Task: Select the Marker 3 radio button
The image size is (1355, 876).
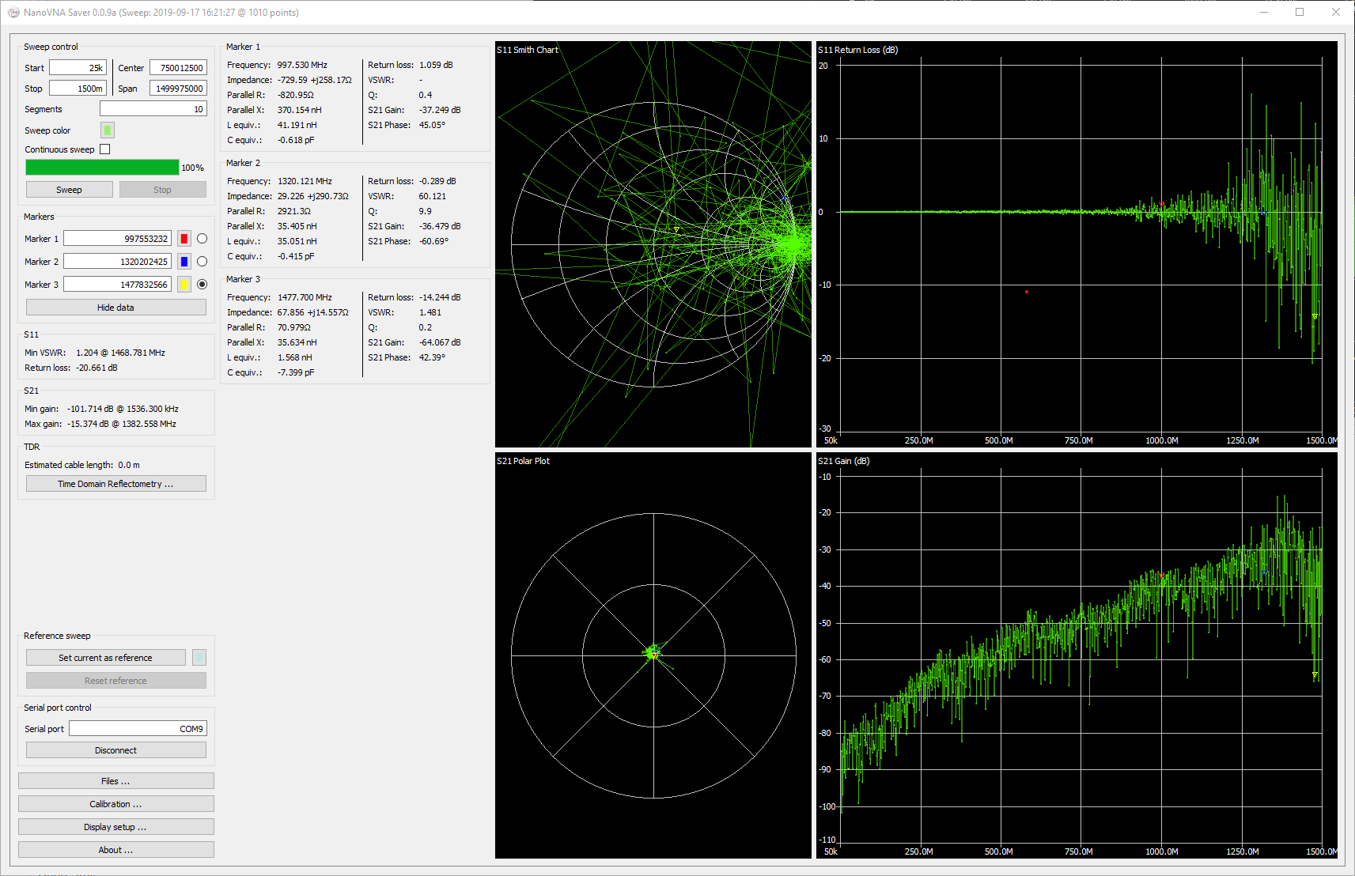Action: coord(202,285)
